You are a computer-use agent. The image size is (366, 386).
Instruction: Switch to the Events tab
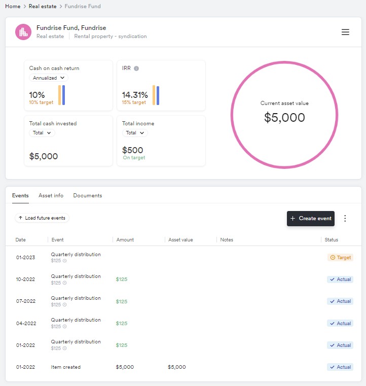[x=20, y=195]
